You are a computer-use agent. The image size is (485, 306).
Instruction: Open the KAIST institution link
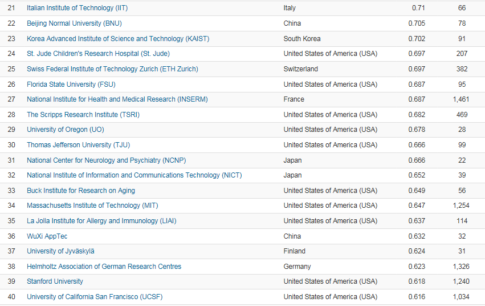118,39
